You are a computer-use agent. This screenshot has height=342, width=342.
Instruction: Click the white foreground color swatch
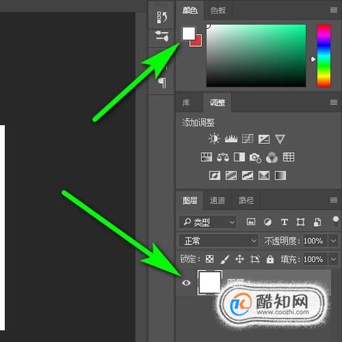188,34
